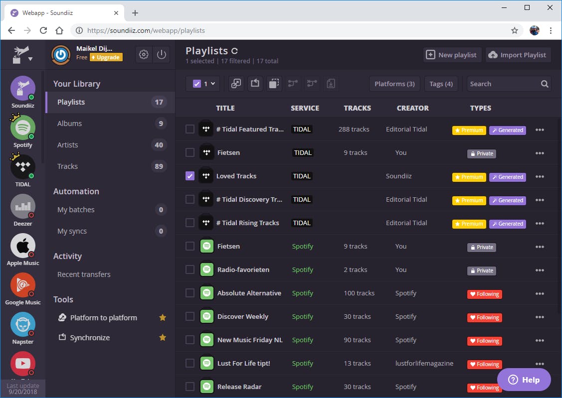Open the Synchronize tool
The height and width of the screenshot is (398, 562).
tap(90, 338)
